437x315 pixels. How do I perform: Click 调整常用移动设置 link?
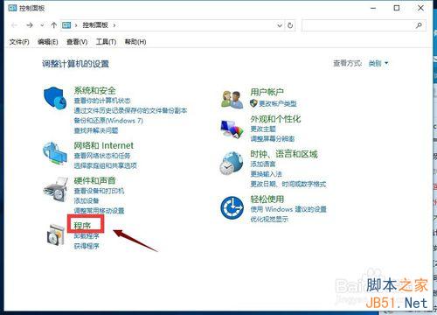99,211
